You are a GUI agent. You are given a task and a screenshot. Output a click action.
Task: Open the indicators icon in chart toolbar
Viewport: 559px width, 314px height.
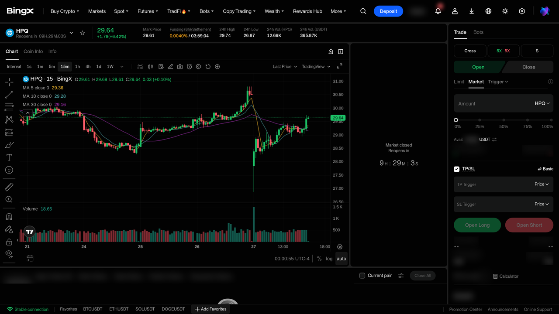[140, 67]
